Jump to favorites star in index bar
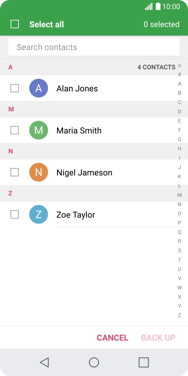The image size is (188, 376). [179, 65]
